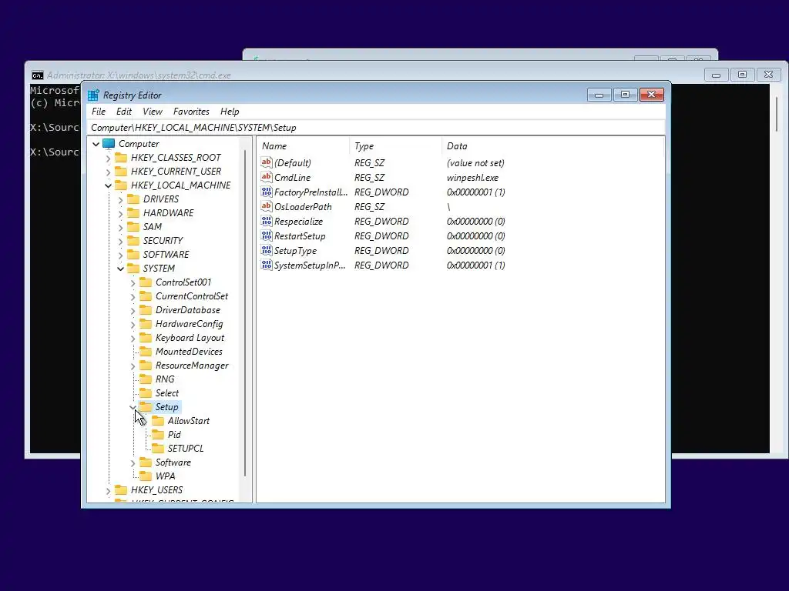Click the AllowStart folder icon
The height and width of the screenshot is (591, 789).
(158, 421)
